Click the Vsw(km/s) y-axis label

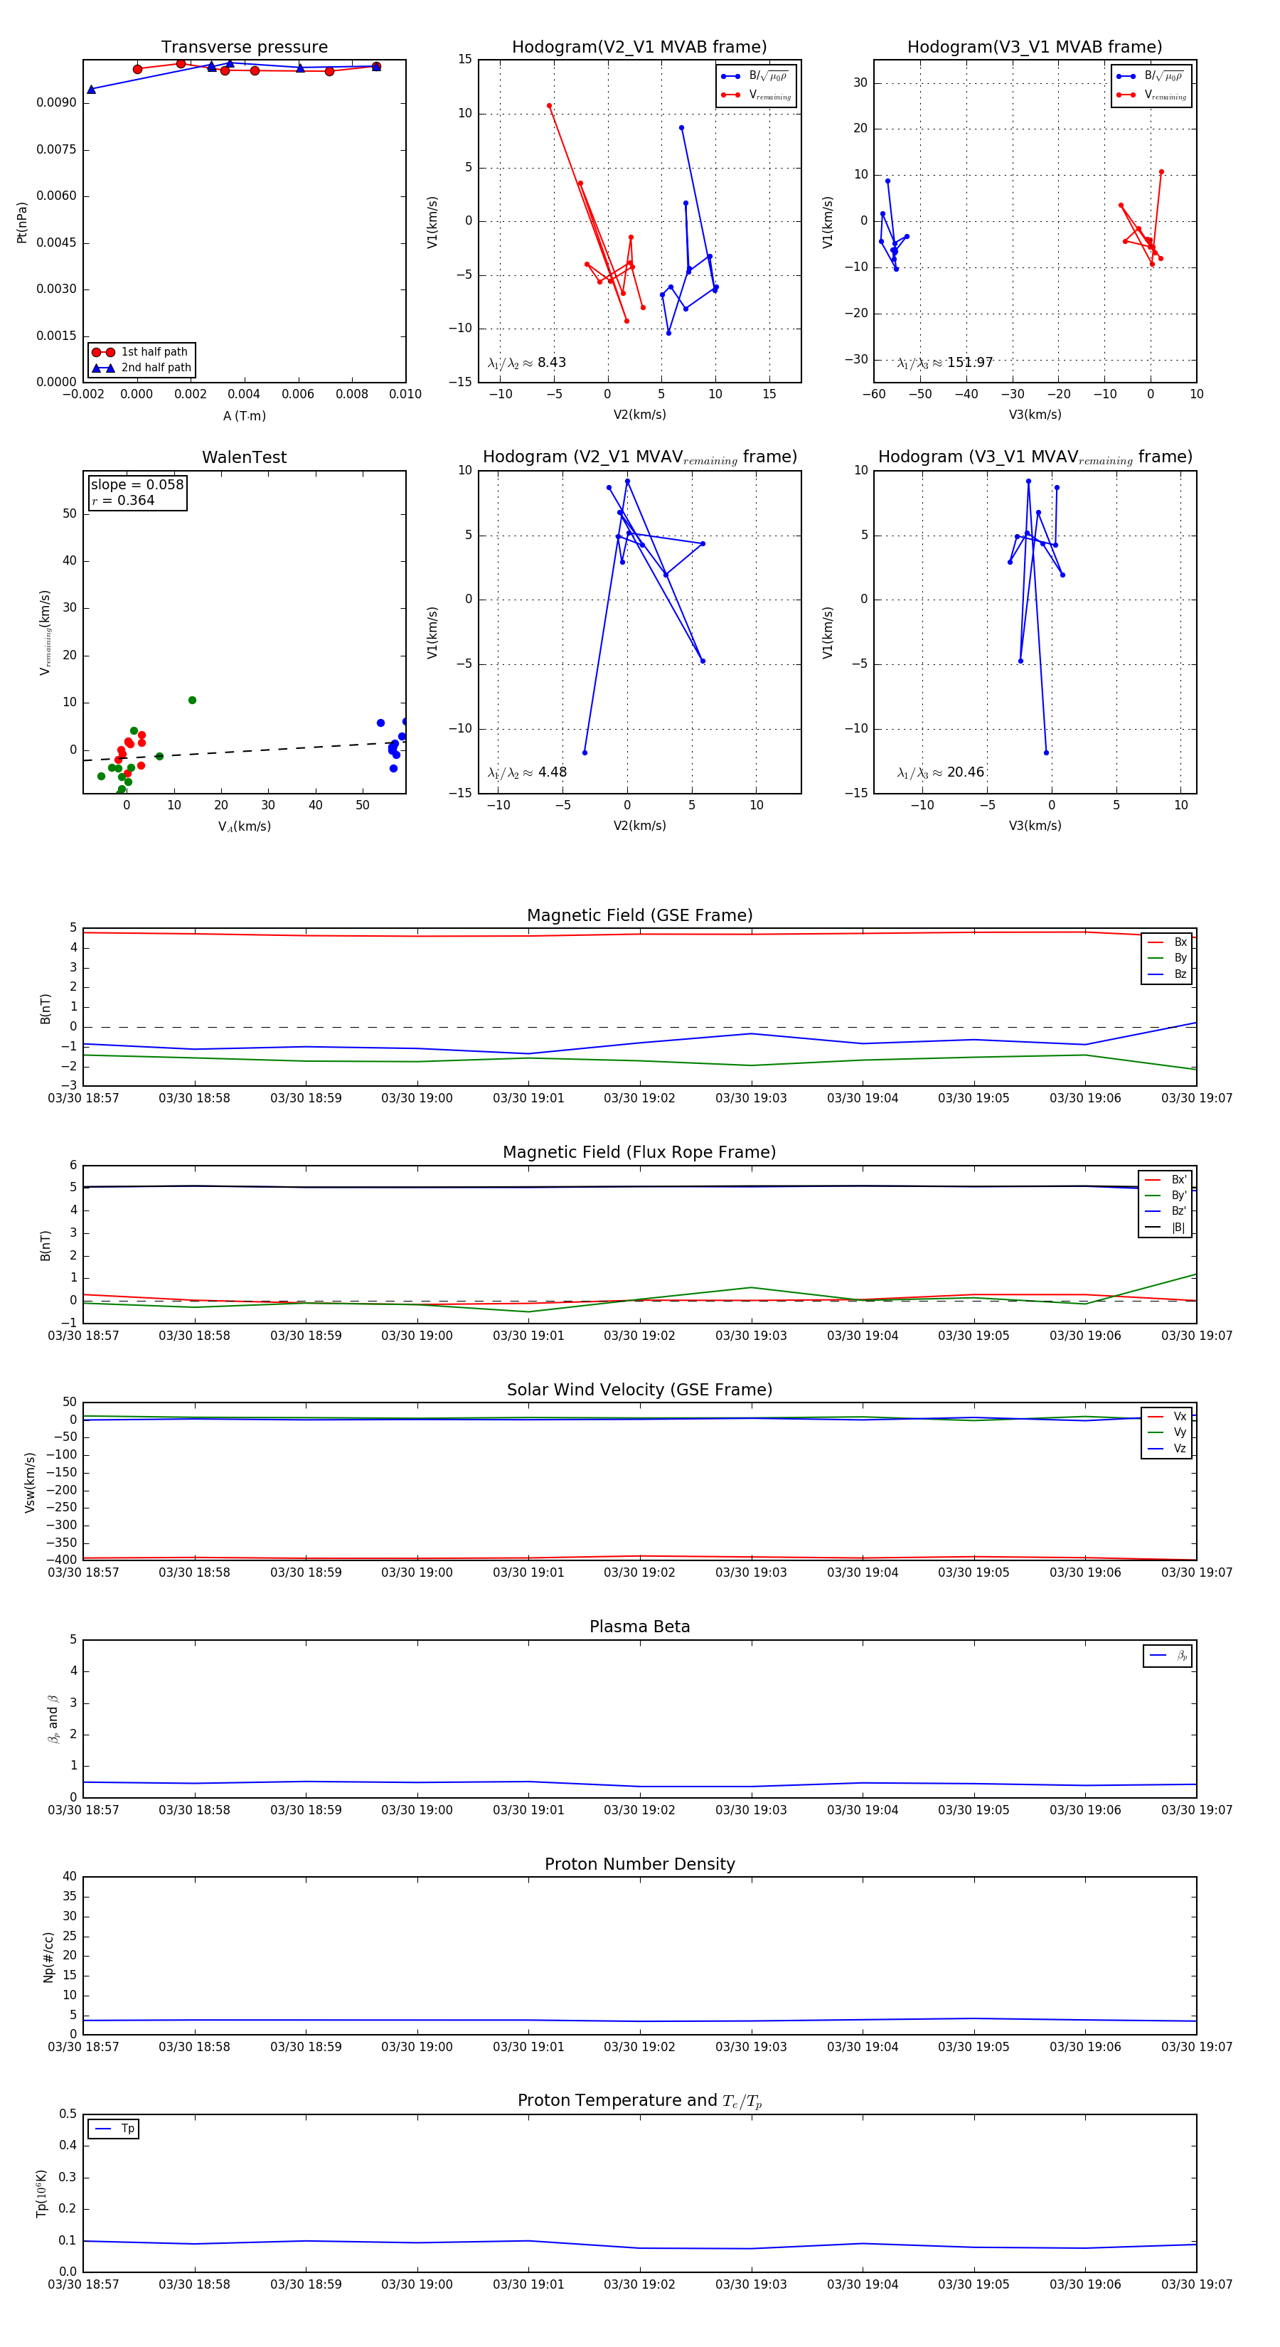[30, 1482]
